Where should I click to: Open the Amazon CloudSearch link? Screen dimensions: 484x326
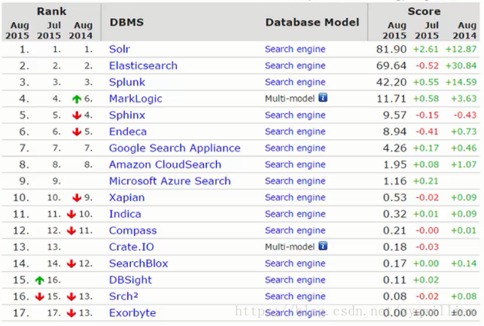click(x=165, y=165)
